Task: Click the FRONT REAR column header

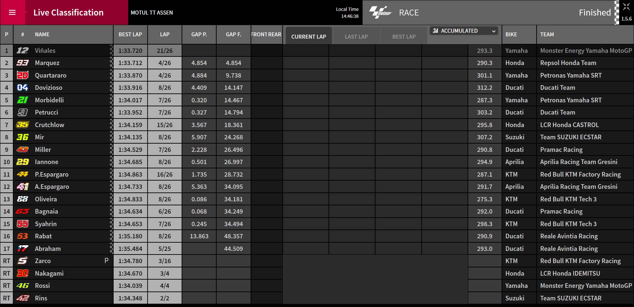Action: (x=266, y=34)
